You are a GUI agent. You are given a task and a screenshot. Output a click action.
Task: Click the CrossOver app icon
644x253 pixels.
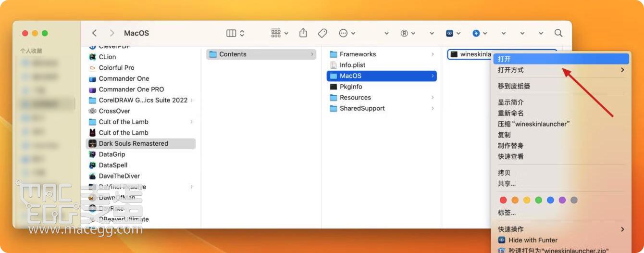click(x=93, y=111)
